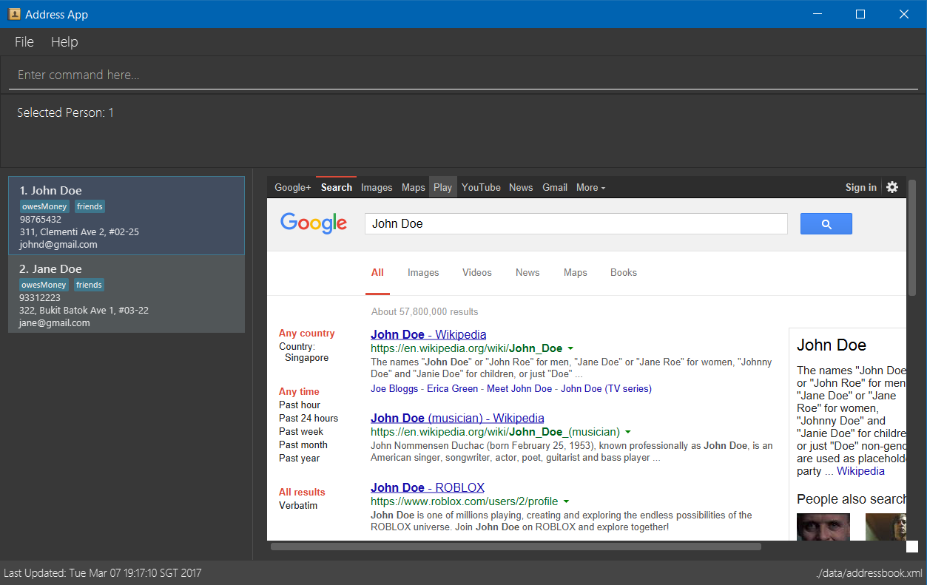
Task: Open Images in Google top bar
Action: point(377,188)
